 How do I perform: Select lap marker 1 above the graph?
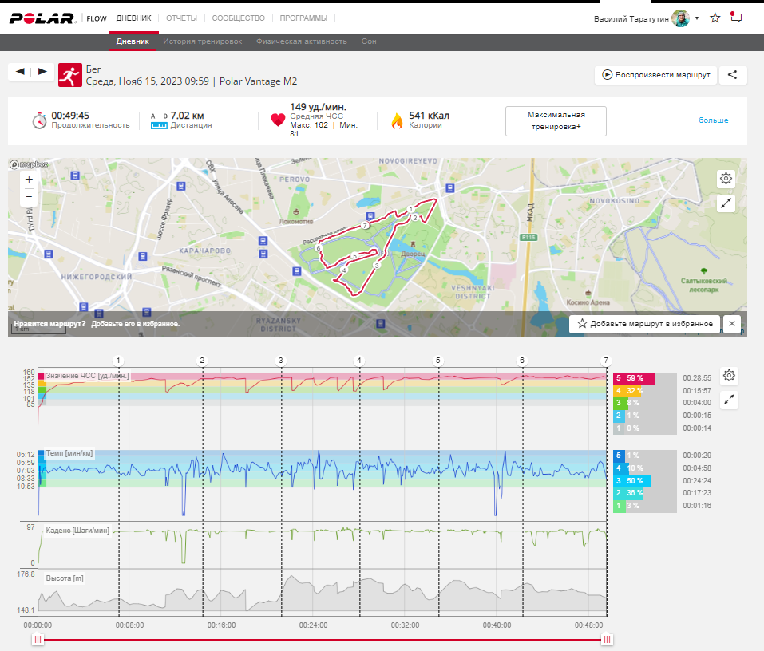click(x=118, y=361)
